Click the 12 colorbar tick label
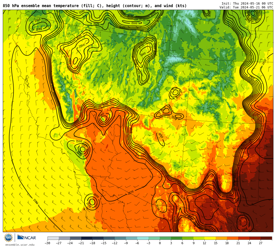 [205, 243]
